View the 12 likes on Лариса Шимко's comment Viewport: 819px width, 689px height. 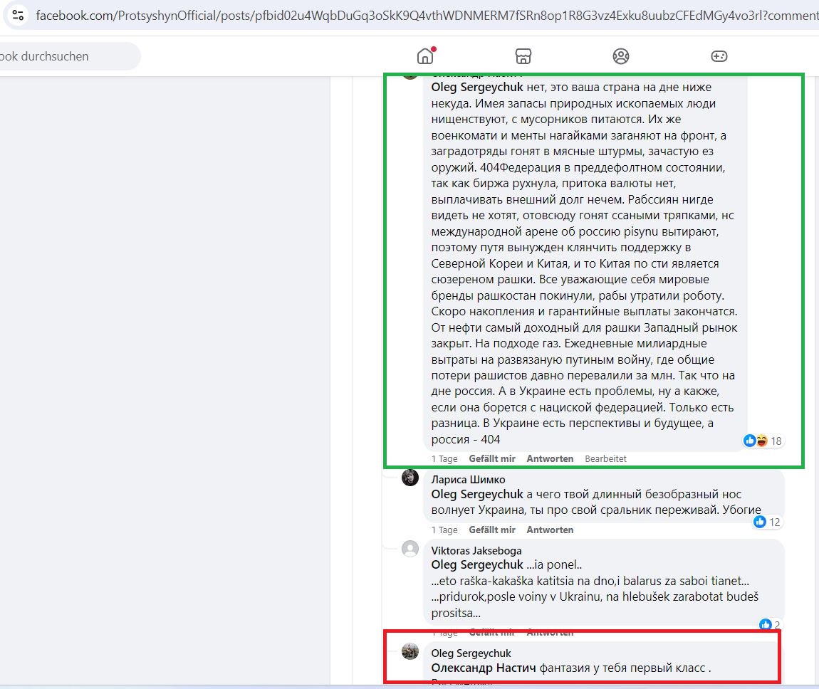pyautogui.click(x=766, y=522)
